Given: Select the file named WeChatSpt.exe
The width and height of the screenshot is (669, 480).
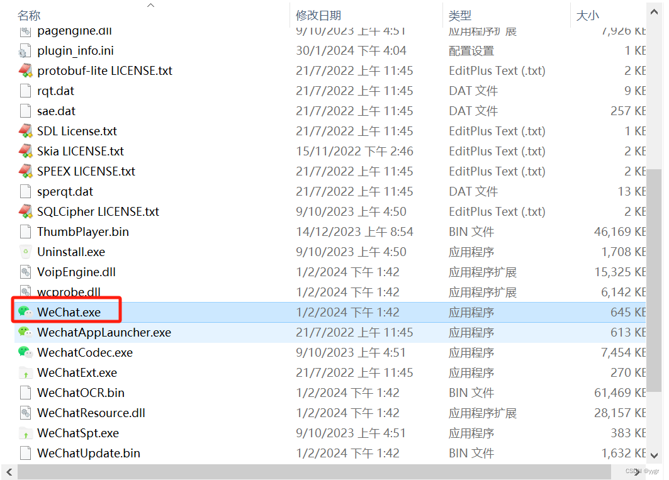Looking at the screenshot, I should [x=77, y=433].
